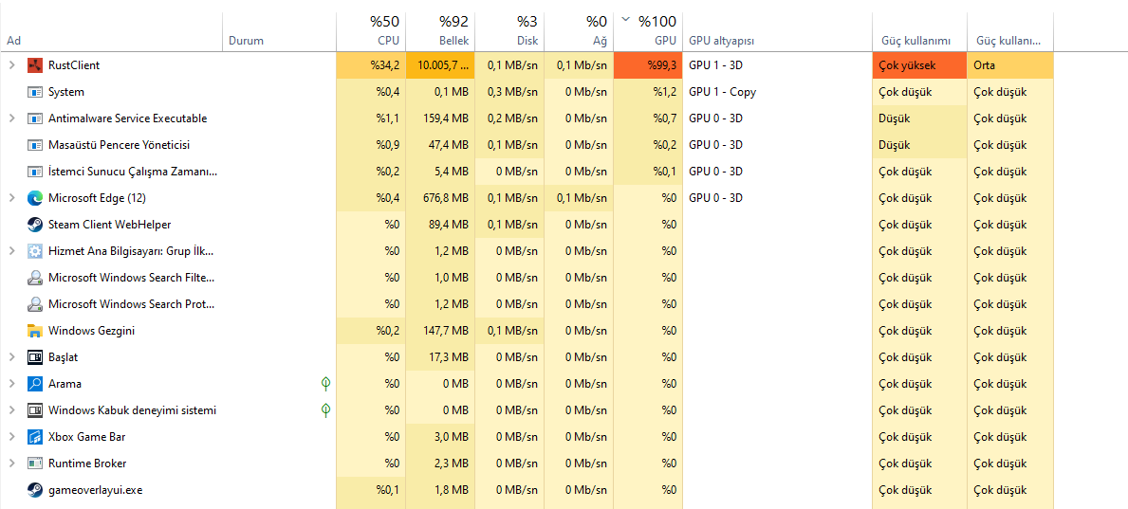This screenshot has height=509, width=1128.
Task: Expand the Xbox Game Bar group
Action: tap(11, 437)
